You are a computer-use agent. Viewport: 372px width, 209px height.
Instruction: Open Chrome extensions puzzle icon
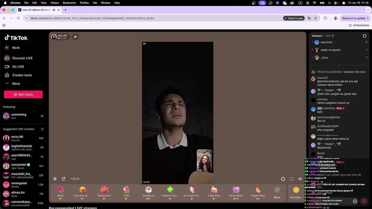[325, 18]
